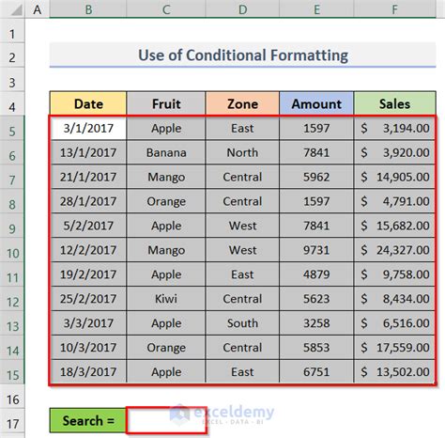Click the amount cell 5962
This screenshot has height=438, width=445.
tap(316, 177)
